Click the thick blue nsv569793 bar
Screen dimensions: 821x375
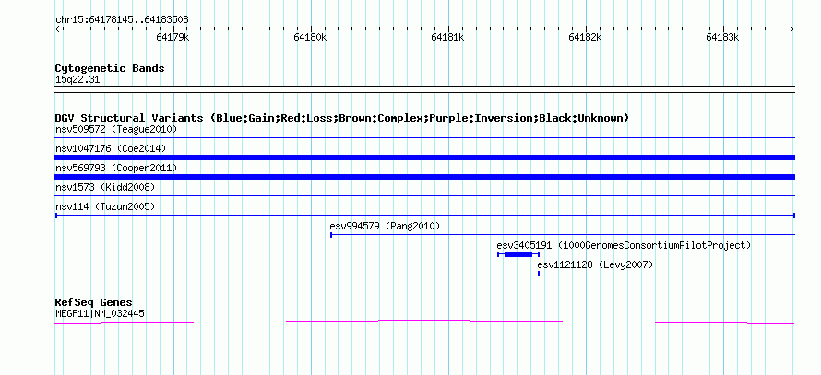click(424, 177)
